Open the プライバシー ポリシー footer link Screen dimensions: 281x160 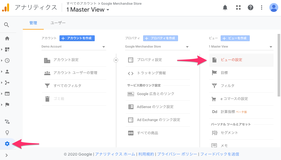pos(177,154)
